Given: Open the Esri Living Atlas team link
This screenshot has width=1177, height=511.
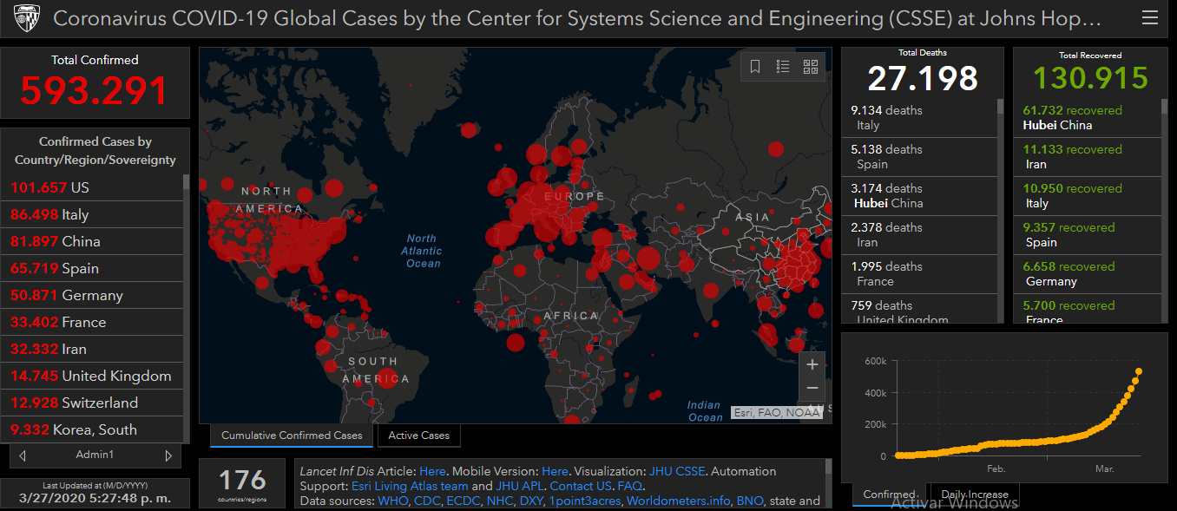Looking at the screenshot, I should pos(409,487).
